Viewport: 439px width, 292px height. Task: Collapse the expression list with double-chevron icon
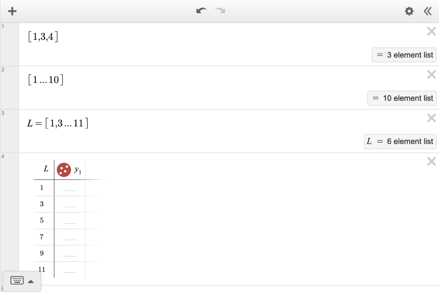(428, 11)
